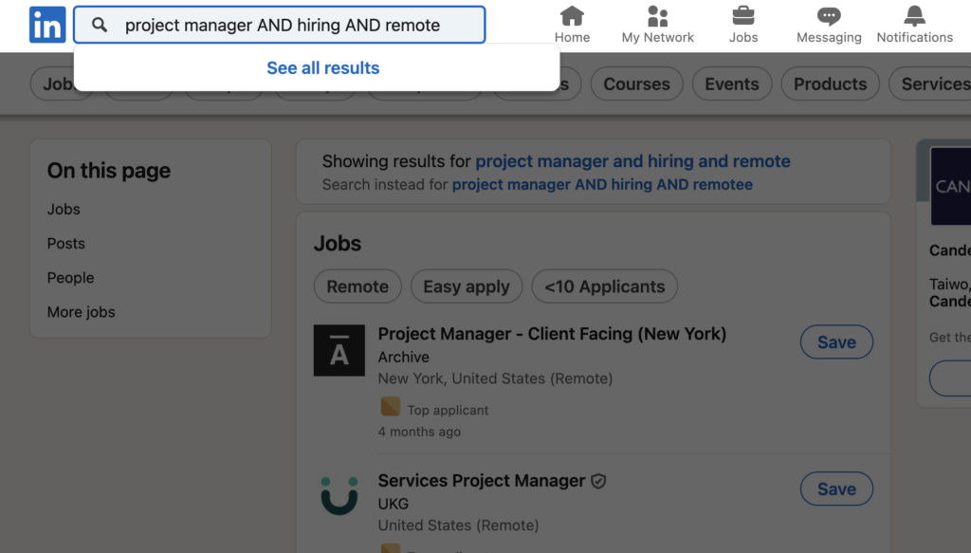Click the LinkedIn logo icon

[47, 25]
